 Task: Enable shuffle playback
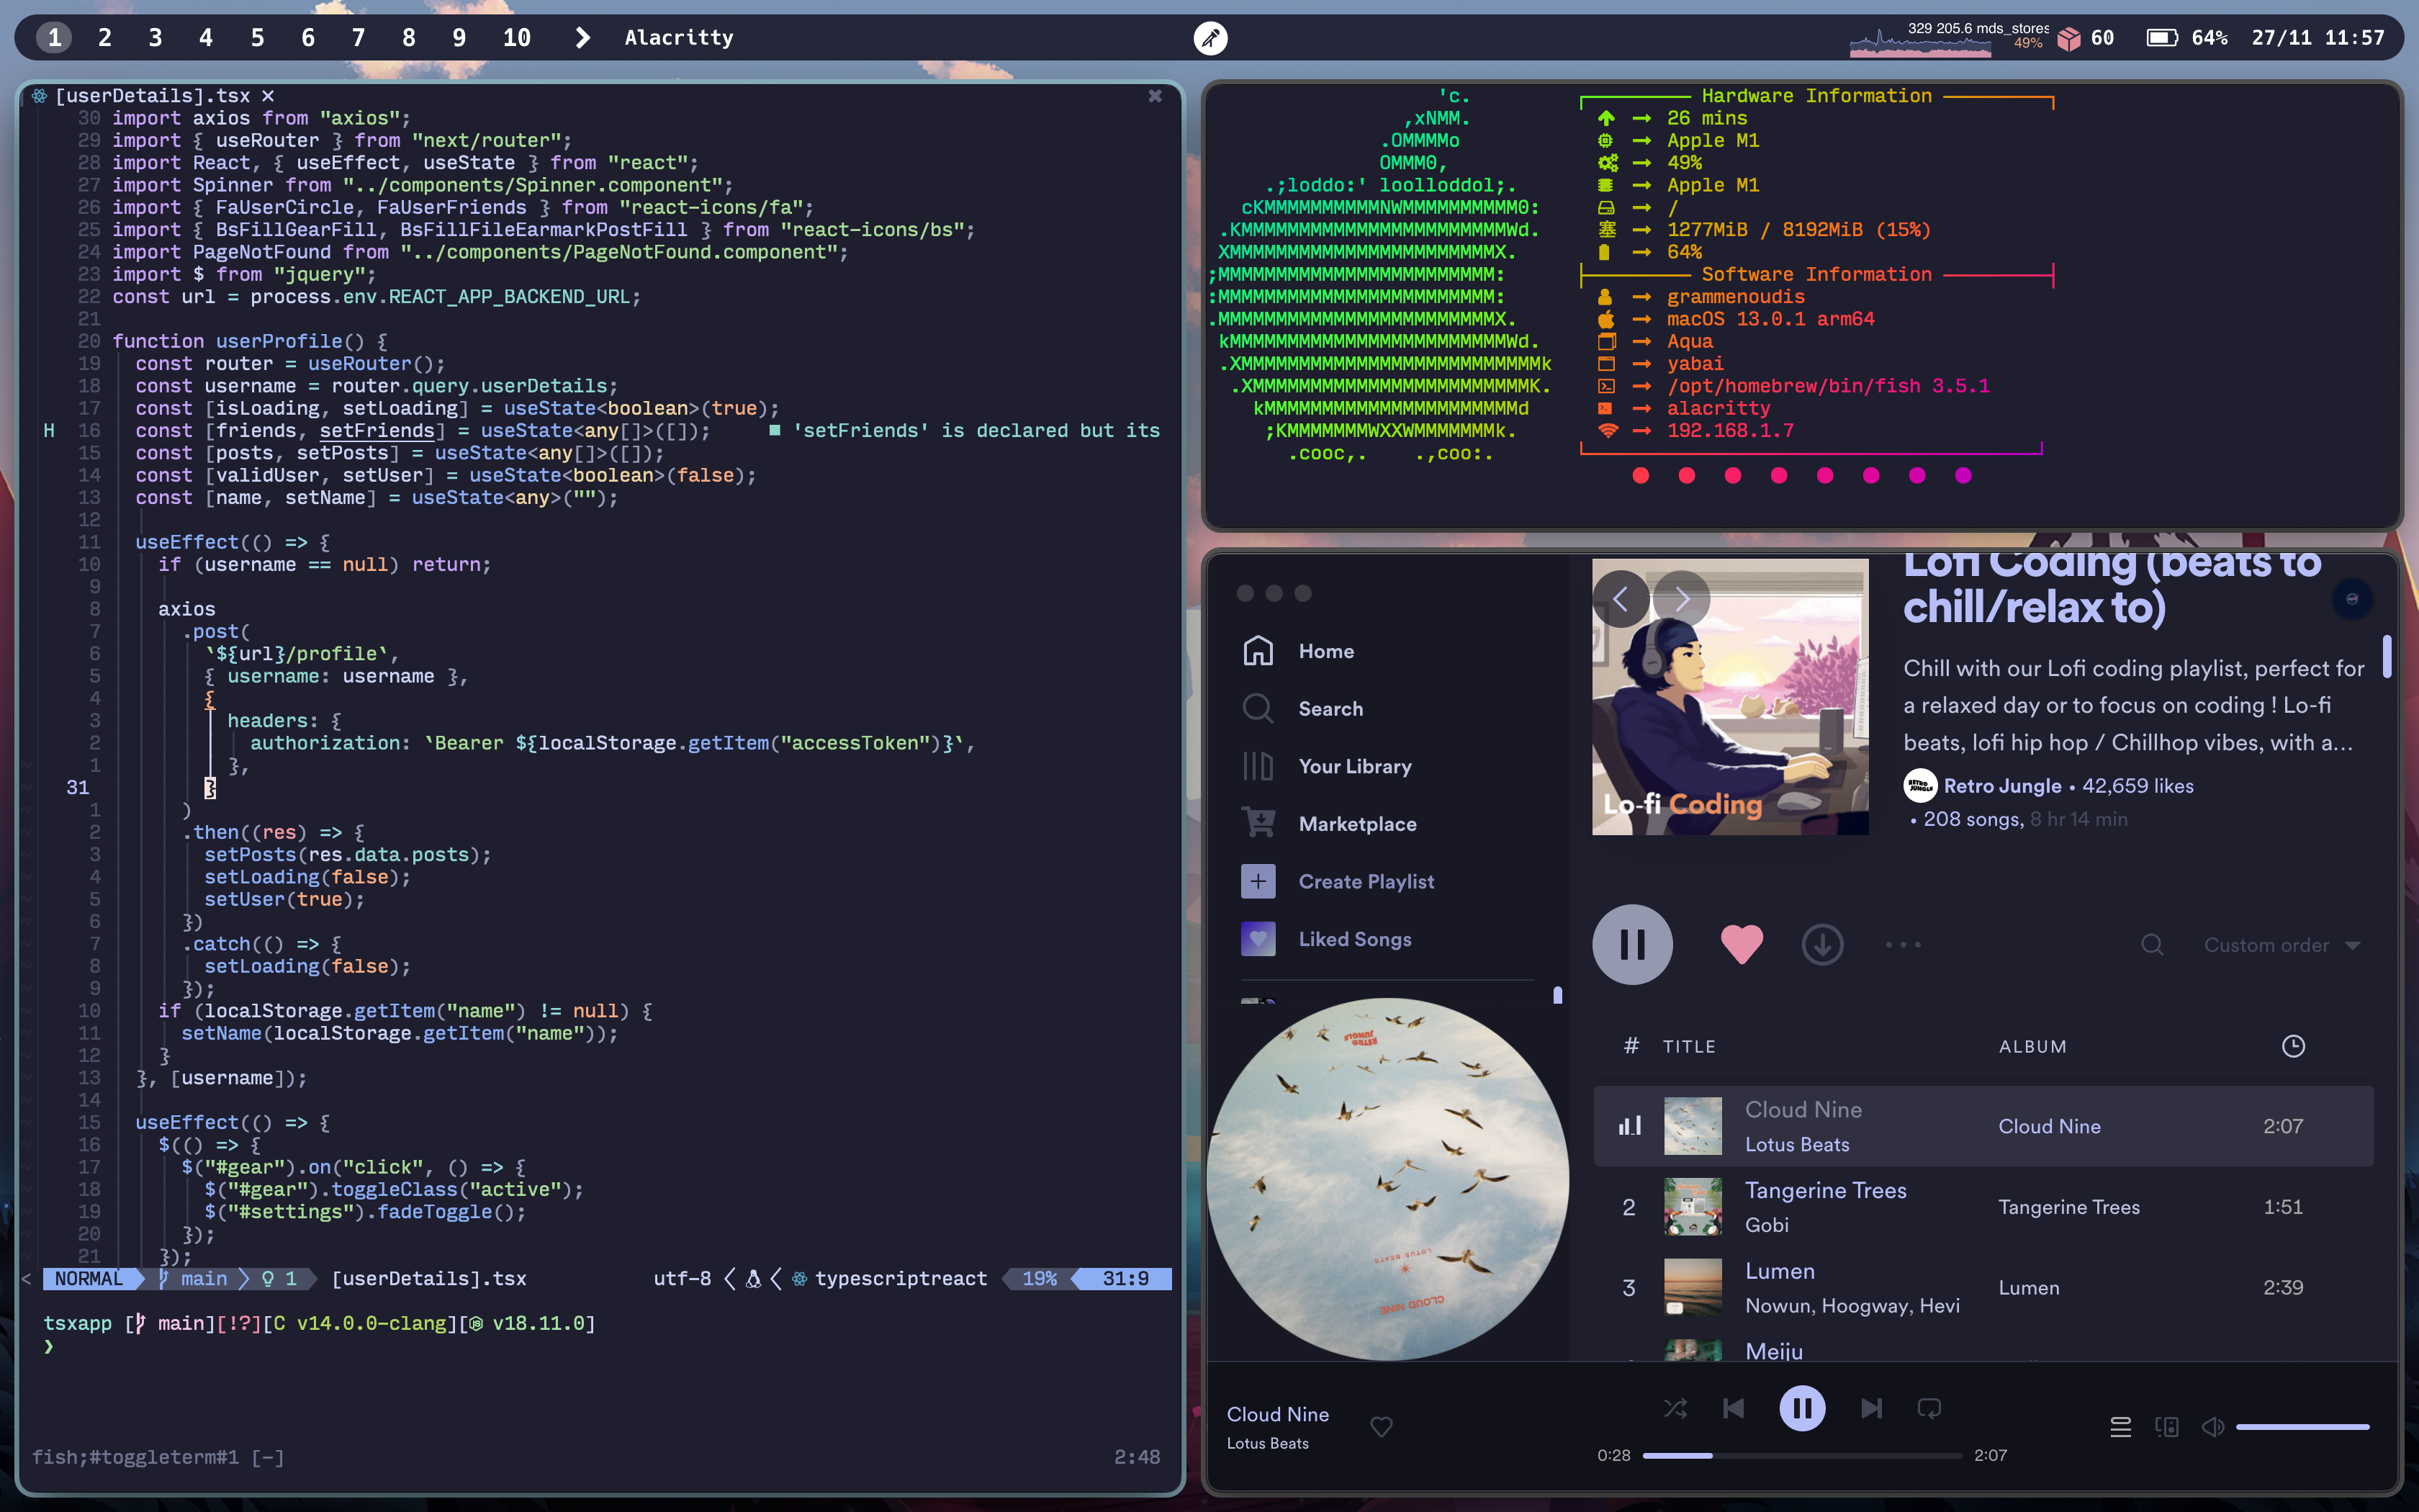pos(1675,1407)
